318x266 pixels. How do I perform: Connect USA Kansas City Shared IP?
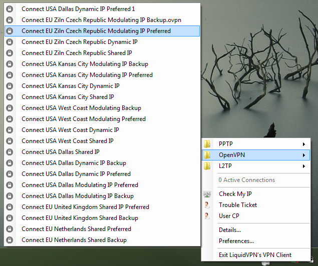(102, 97)
